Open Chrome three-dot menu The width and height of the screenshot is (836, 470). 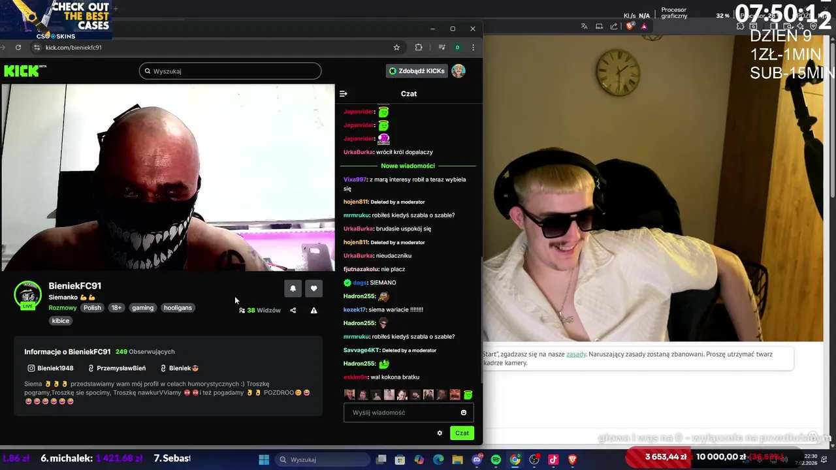point(473,48)
